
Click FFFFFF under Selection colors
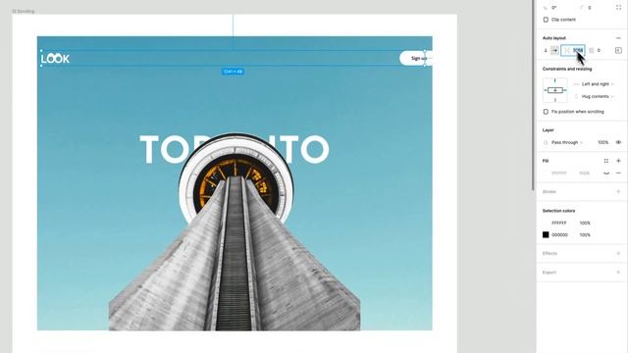point(559,223)
